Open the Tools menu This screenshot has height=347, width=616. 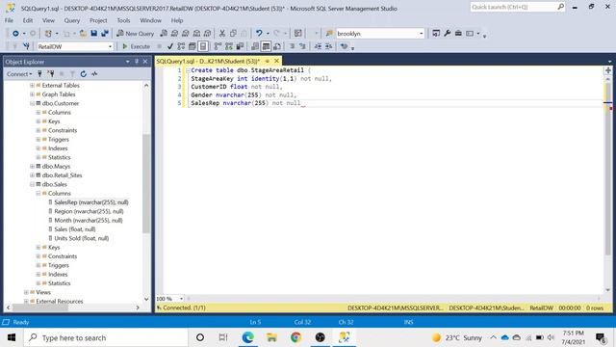pos(123,20)
